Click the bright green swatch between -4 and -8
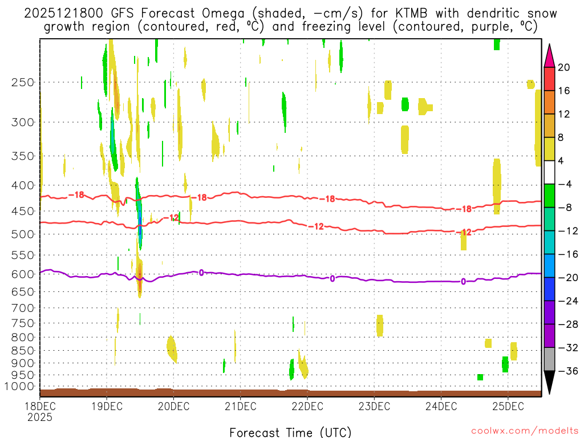Screen dimensions: 584x438 549,196
